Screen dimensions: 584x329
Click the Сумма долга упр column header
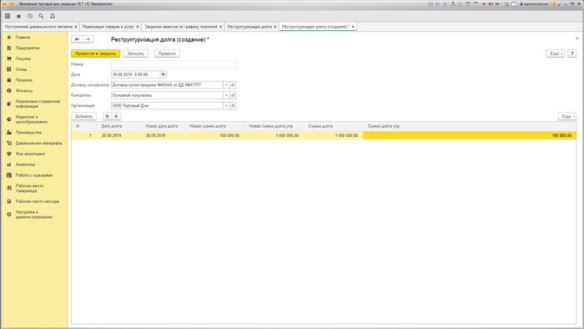click(470, 126)
